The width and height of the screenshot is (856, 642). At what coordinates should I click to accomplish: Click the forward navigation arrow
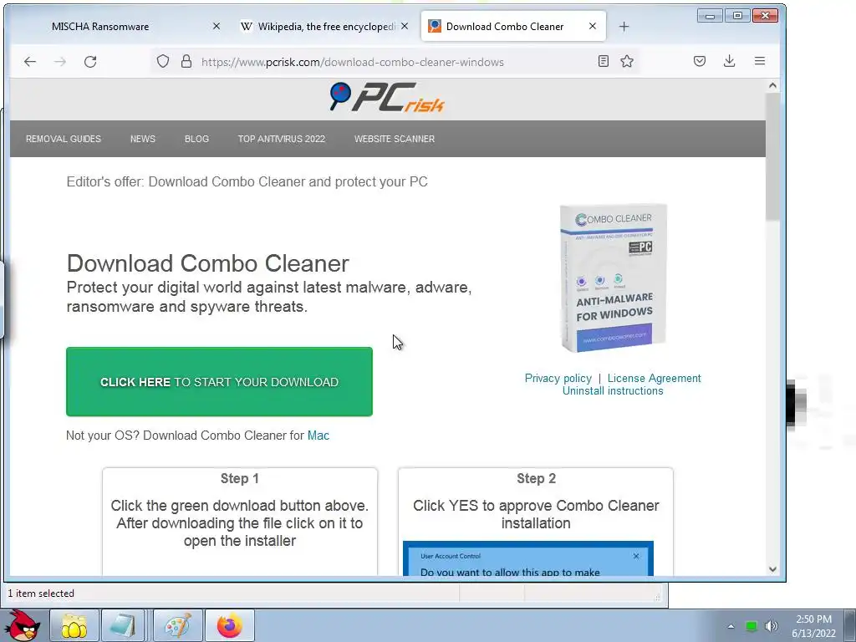(60, 62)
